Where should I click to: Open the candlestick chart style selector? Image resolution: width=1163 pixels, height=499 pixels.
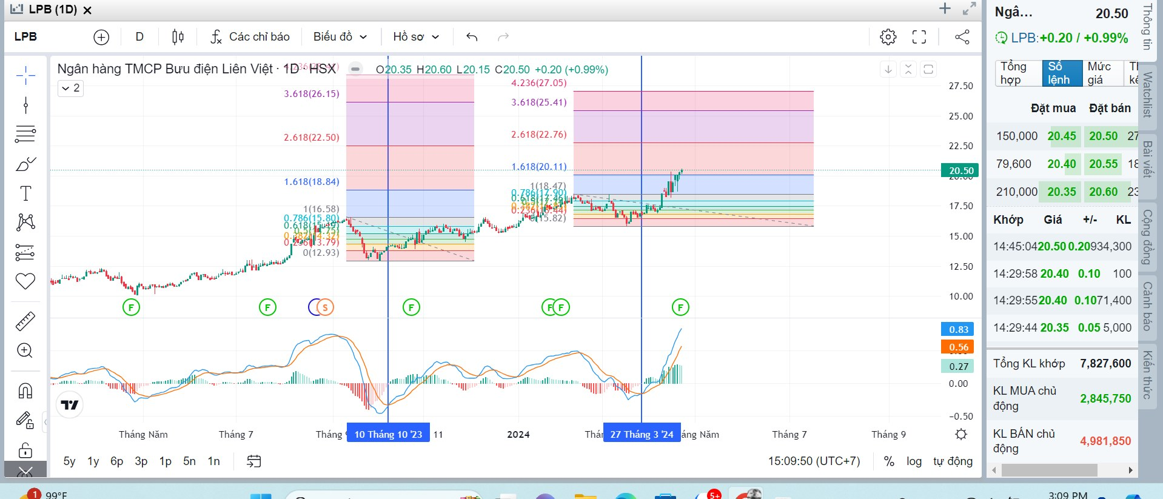[178, 37]
